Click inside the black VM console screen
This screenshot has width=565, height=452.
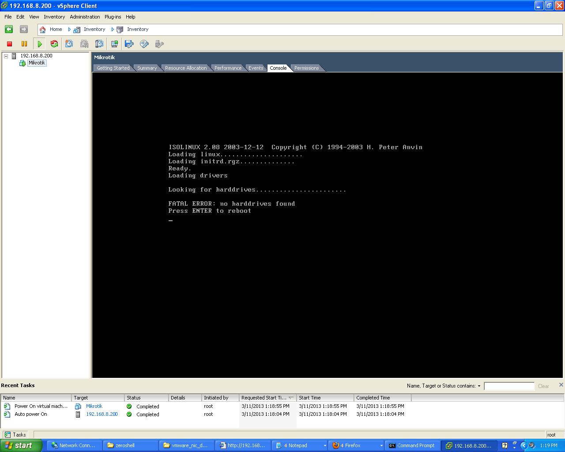327,225
